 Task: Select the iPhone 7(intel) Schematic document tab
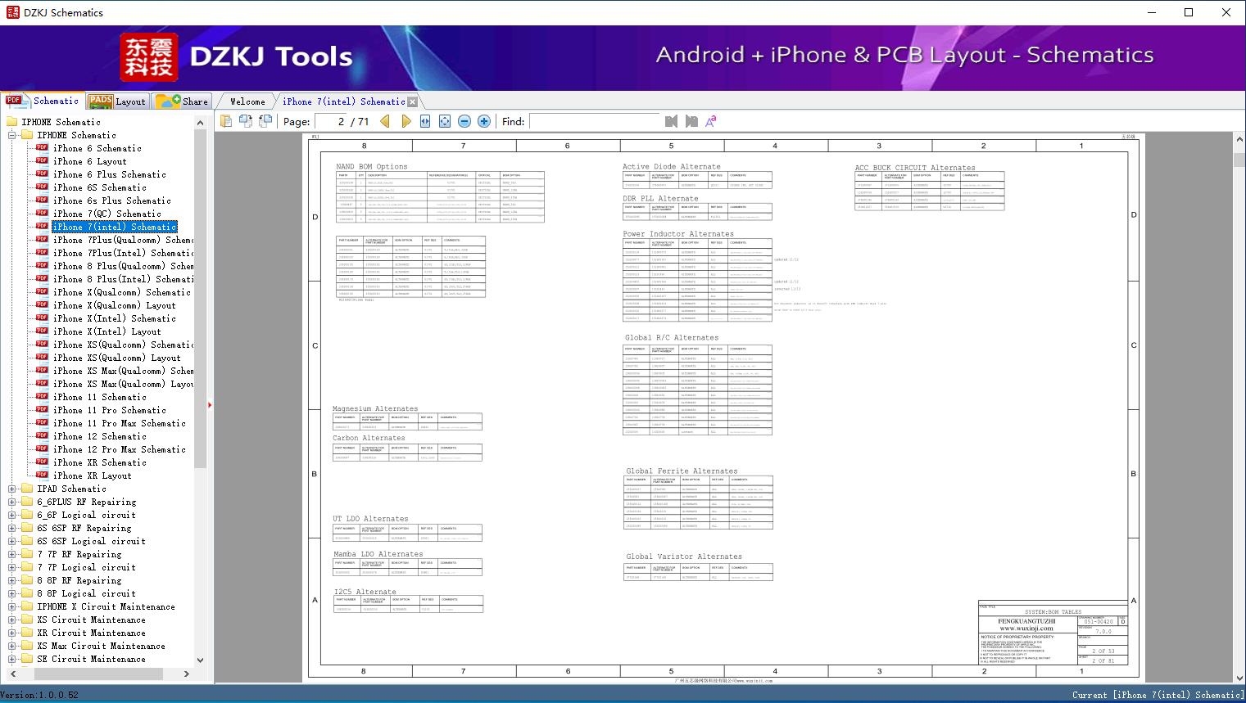[x=343, y=101]
